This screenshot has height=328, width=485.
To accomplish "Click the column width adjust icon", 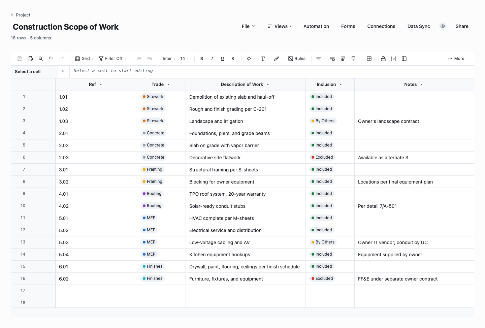I will tap(394, 59).
